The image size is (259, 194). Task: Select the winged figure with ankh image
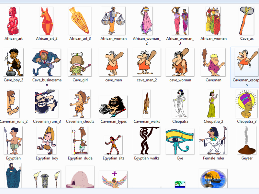tap(113, 179)
